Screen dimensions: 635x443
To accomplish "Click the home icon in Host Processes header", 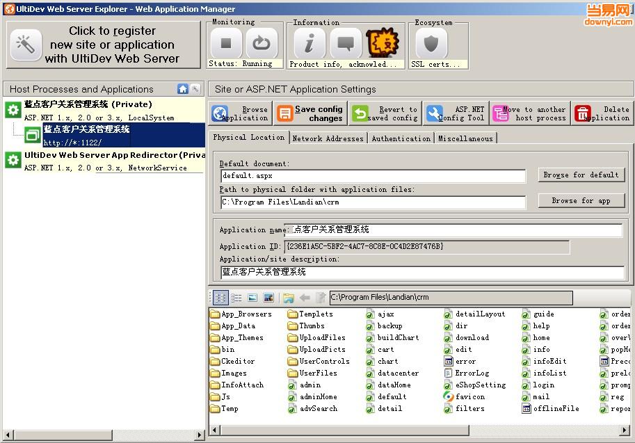I will (x=183, y=89).
